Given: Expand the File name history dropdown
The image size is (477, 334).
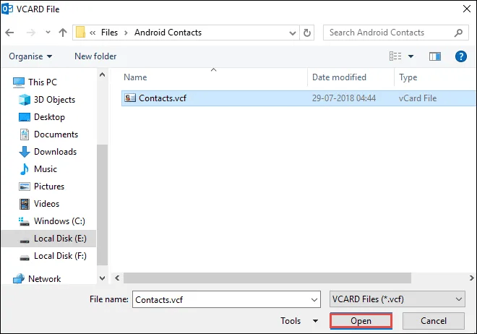Looking at the screenshot, I should click(x=314, y=299).
